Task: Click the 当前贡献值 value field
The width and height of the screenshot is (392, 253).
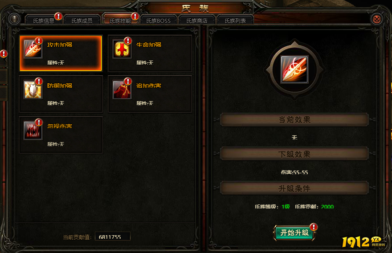Action: tap(113, 236)
